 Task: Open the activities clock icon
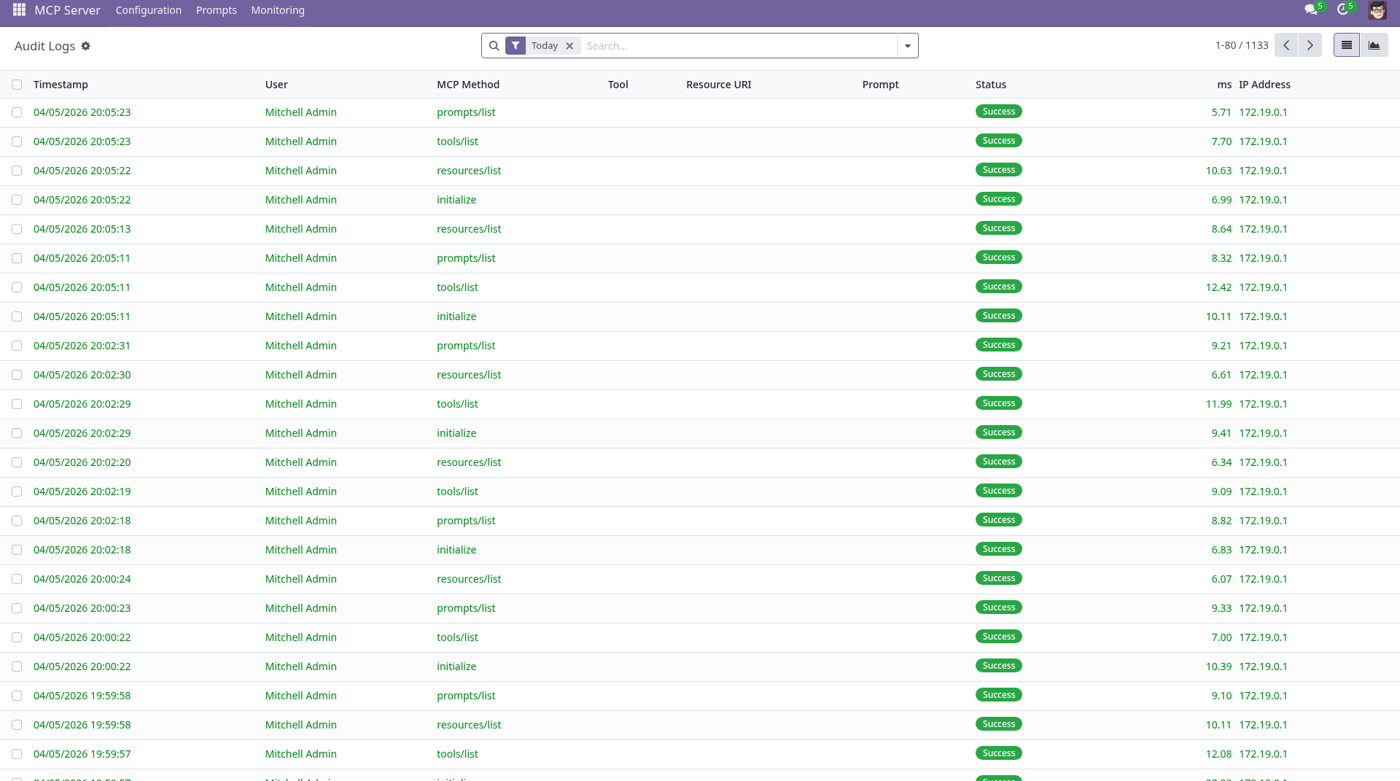point(1343,10)
